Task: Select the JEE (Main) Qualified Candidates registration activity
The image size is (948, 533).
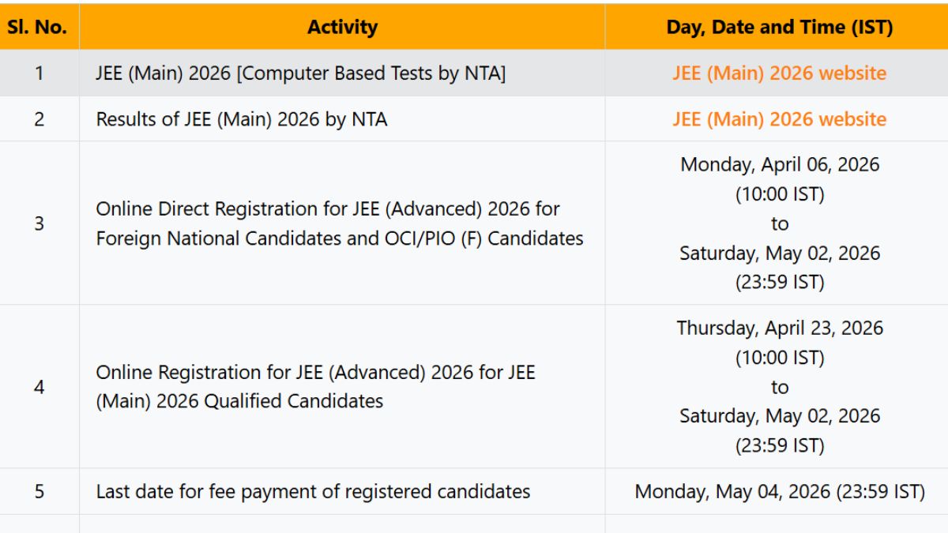Action: tap(315, 387)
